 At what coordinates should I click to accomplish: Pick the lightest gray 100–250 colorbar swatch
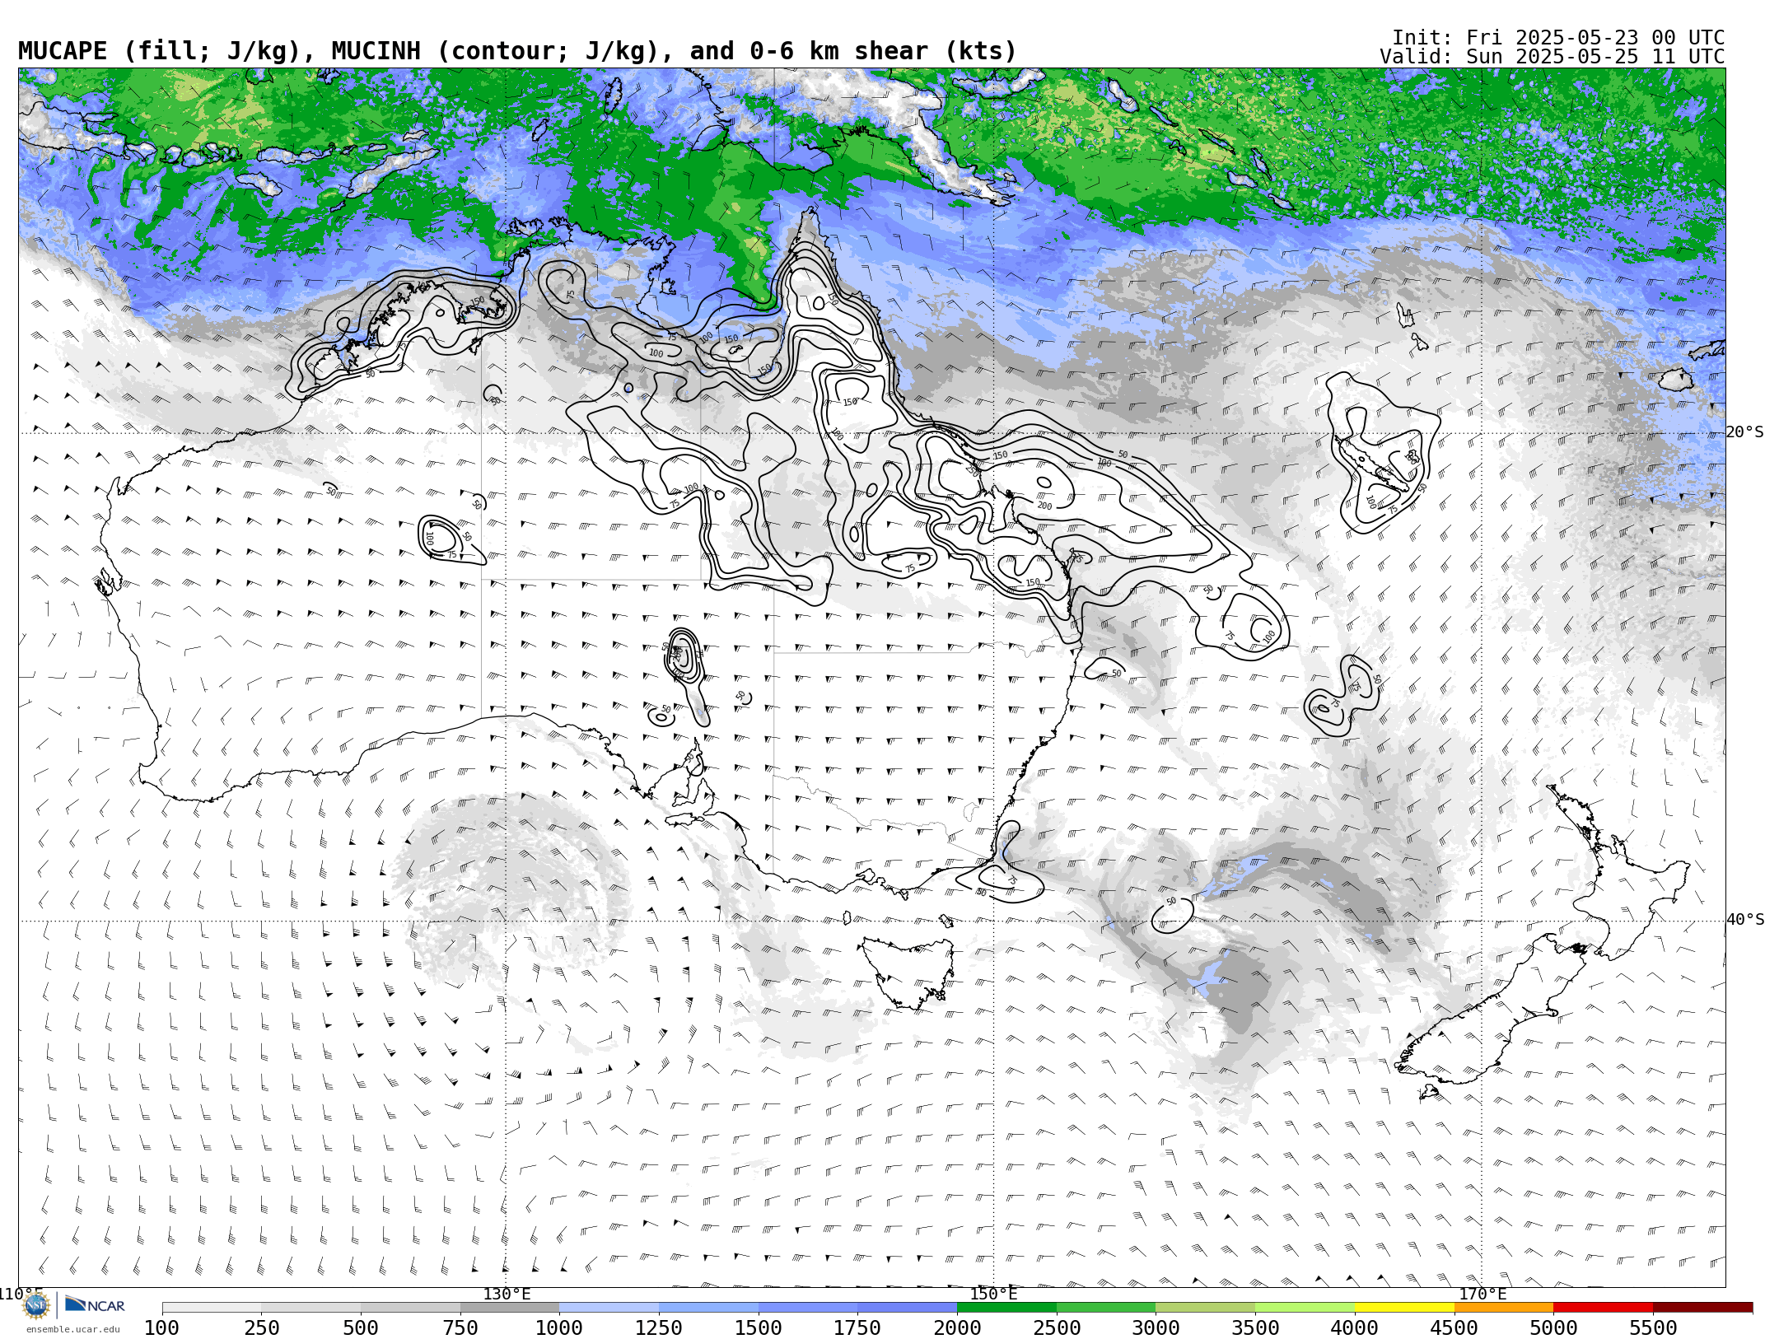click(x=212, y=1307)
